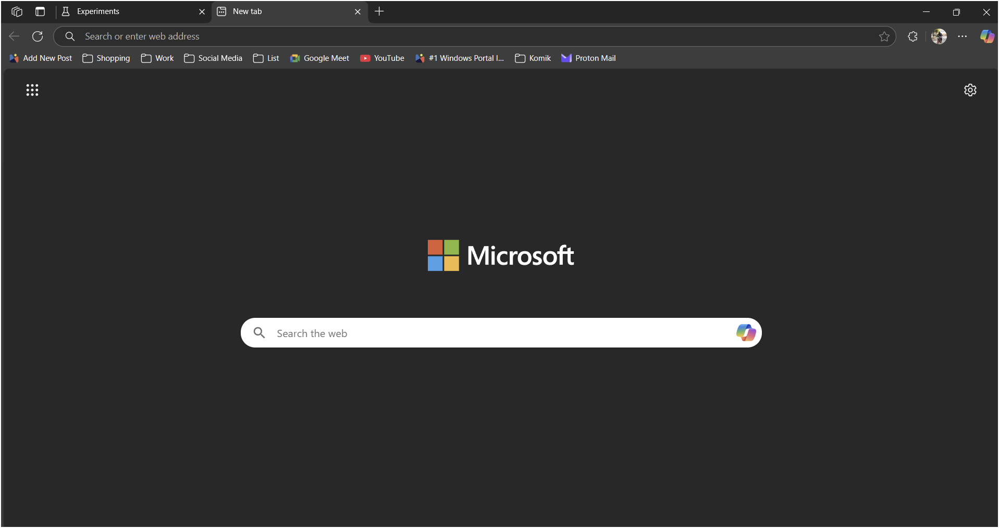Expand the Work bookmarks folder
The width and height of the screenshot is (999, 528).
point(157,58)
